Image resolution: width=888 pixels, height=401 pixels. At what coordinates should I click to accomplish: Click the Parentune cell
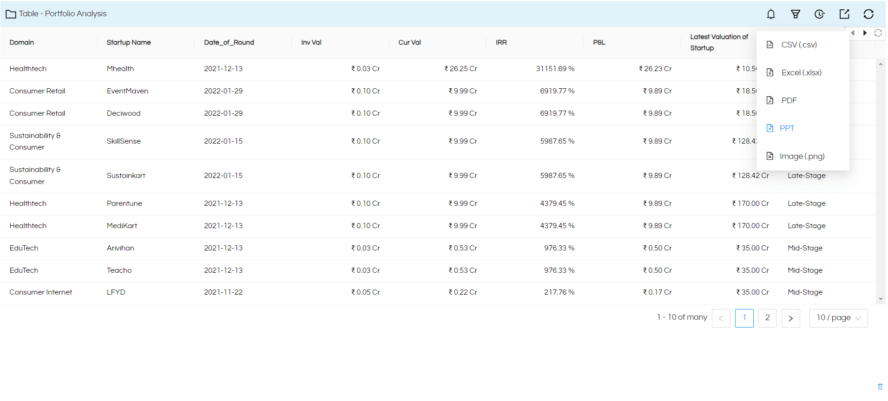pos(125,204)
